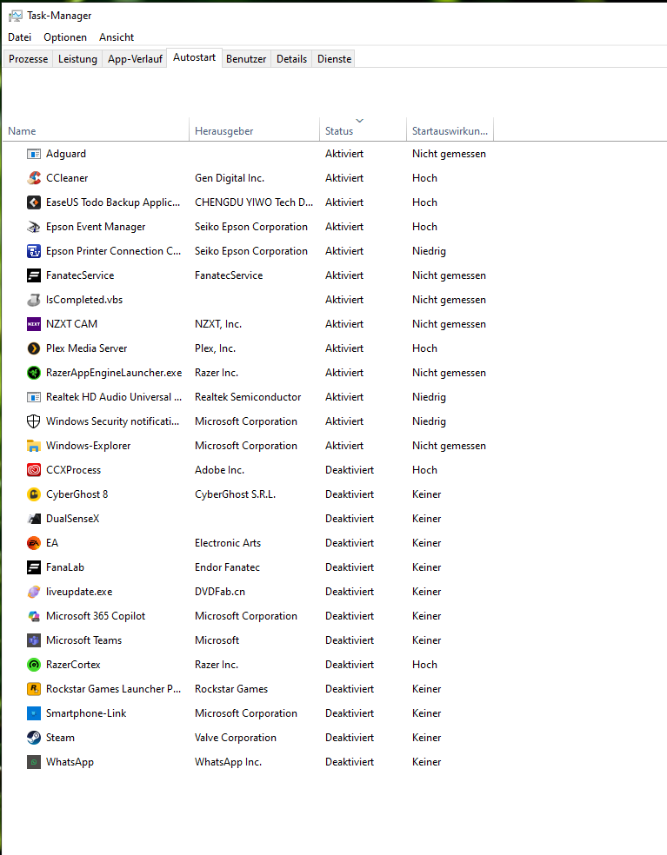Click Niedrig impact of Windows Security row
The image size is (667, 855).
tap(429, 421)
